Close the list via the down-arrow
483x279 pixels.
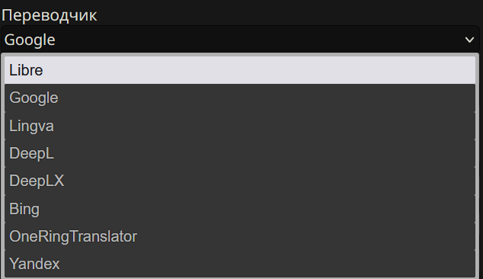[x=469, y=40]
